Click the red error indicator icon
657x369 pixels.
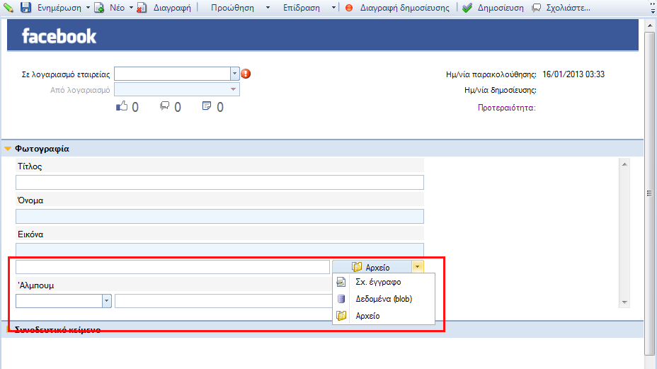pyautogui.click(x=246, y=74)
